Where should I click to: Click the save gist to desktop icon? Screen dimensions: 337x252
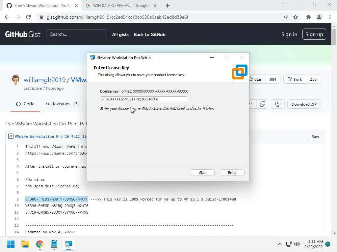click(278, 104)
